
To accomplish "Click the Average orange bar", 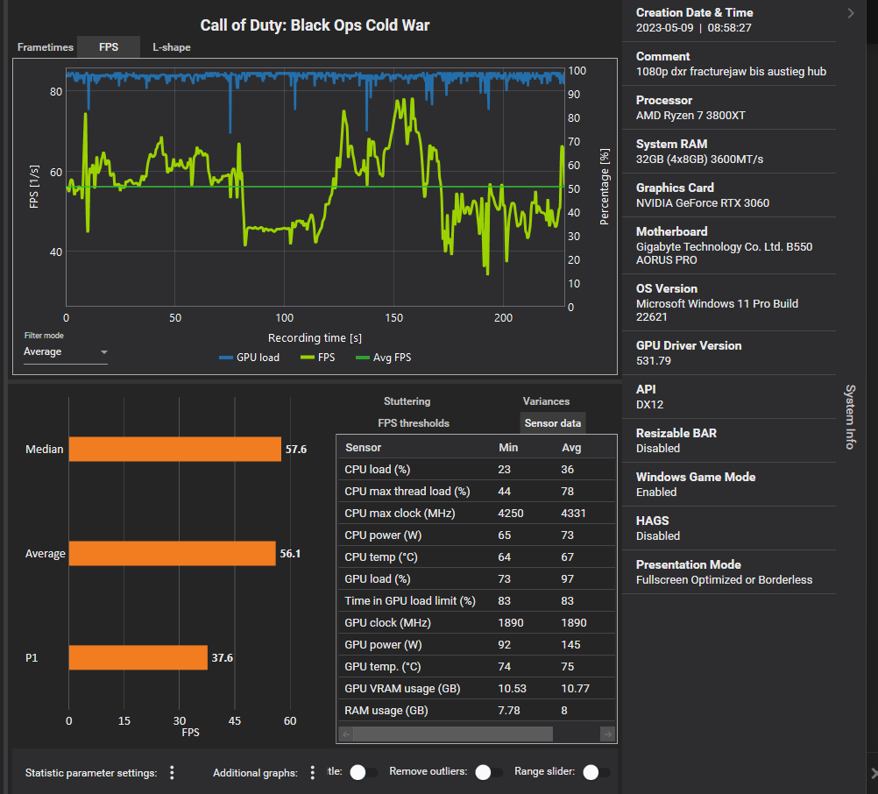I will (172, 553).
